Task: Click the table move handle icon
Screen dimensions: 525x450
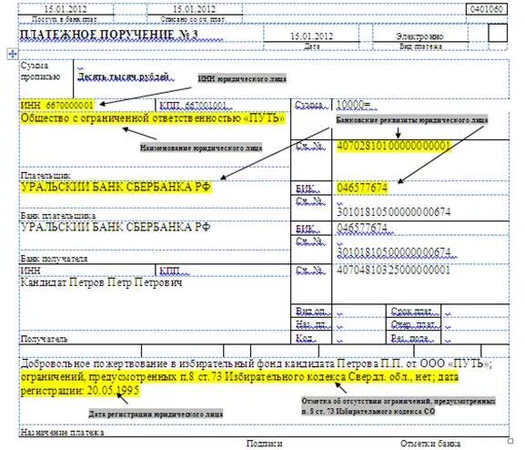Action: tap(12, 54)
